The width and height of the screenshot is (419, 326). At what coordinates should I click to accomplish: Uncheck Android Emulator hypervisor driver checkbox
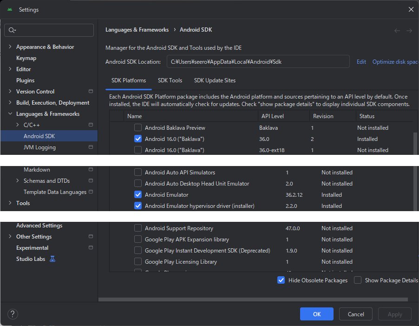tap(138, 206)
